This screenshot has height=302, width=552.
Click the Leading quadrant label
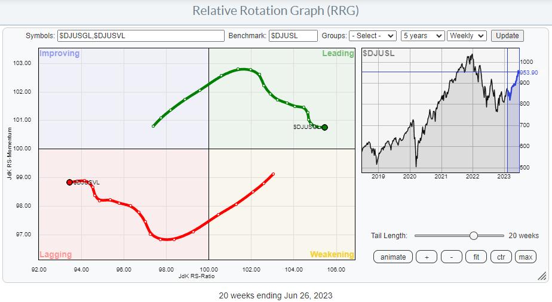[x=338, y=54]
